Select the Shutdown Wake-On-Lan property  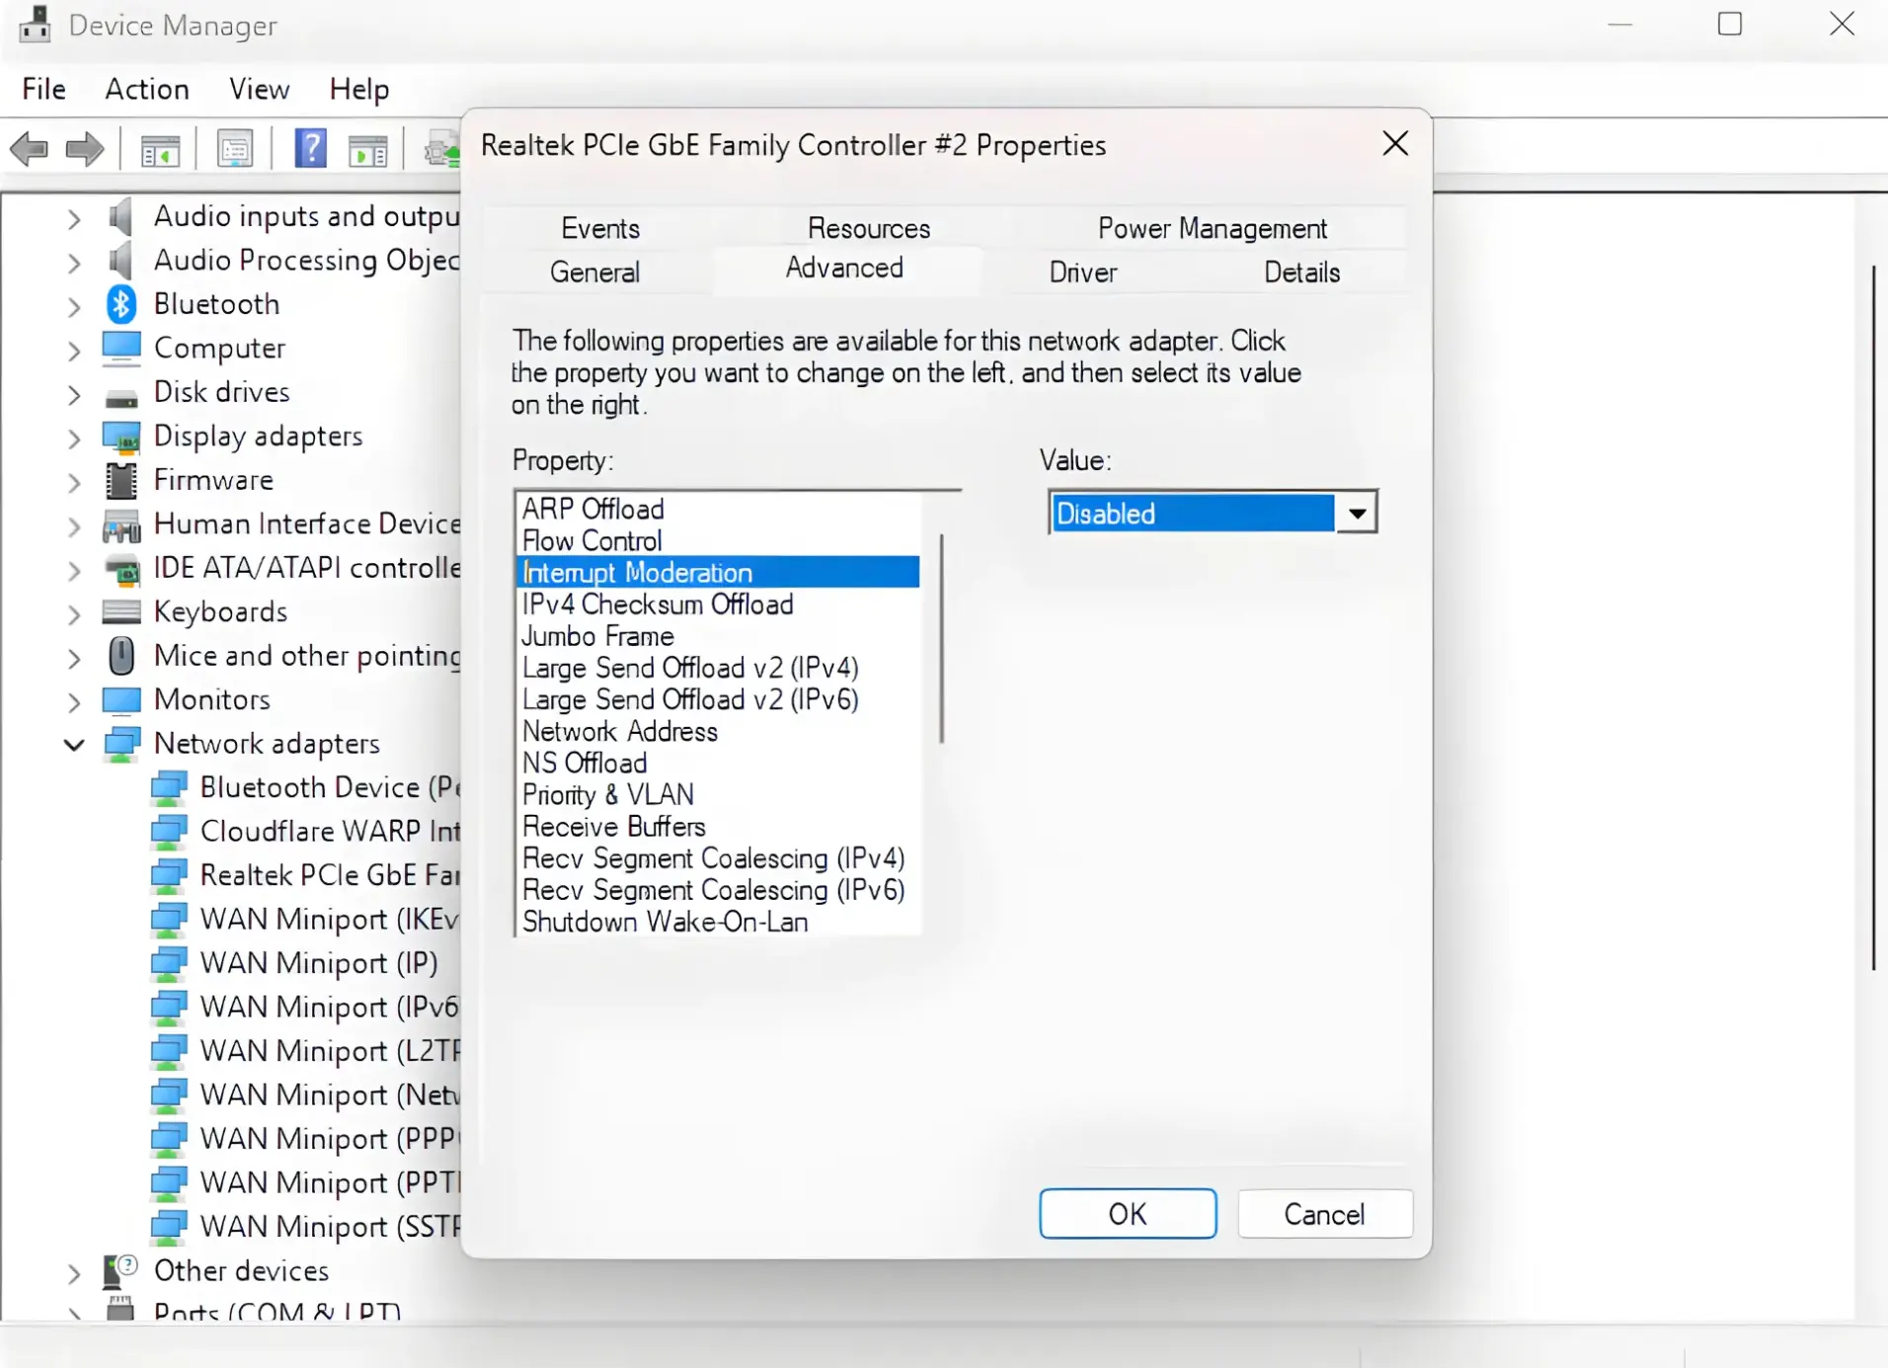[x=718, y=922]
